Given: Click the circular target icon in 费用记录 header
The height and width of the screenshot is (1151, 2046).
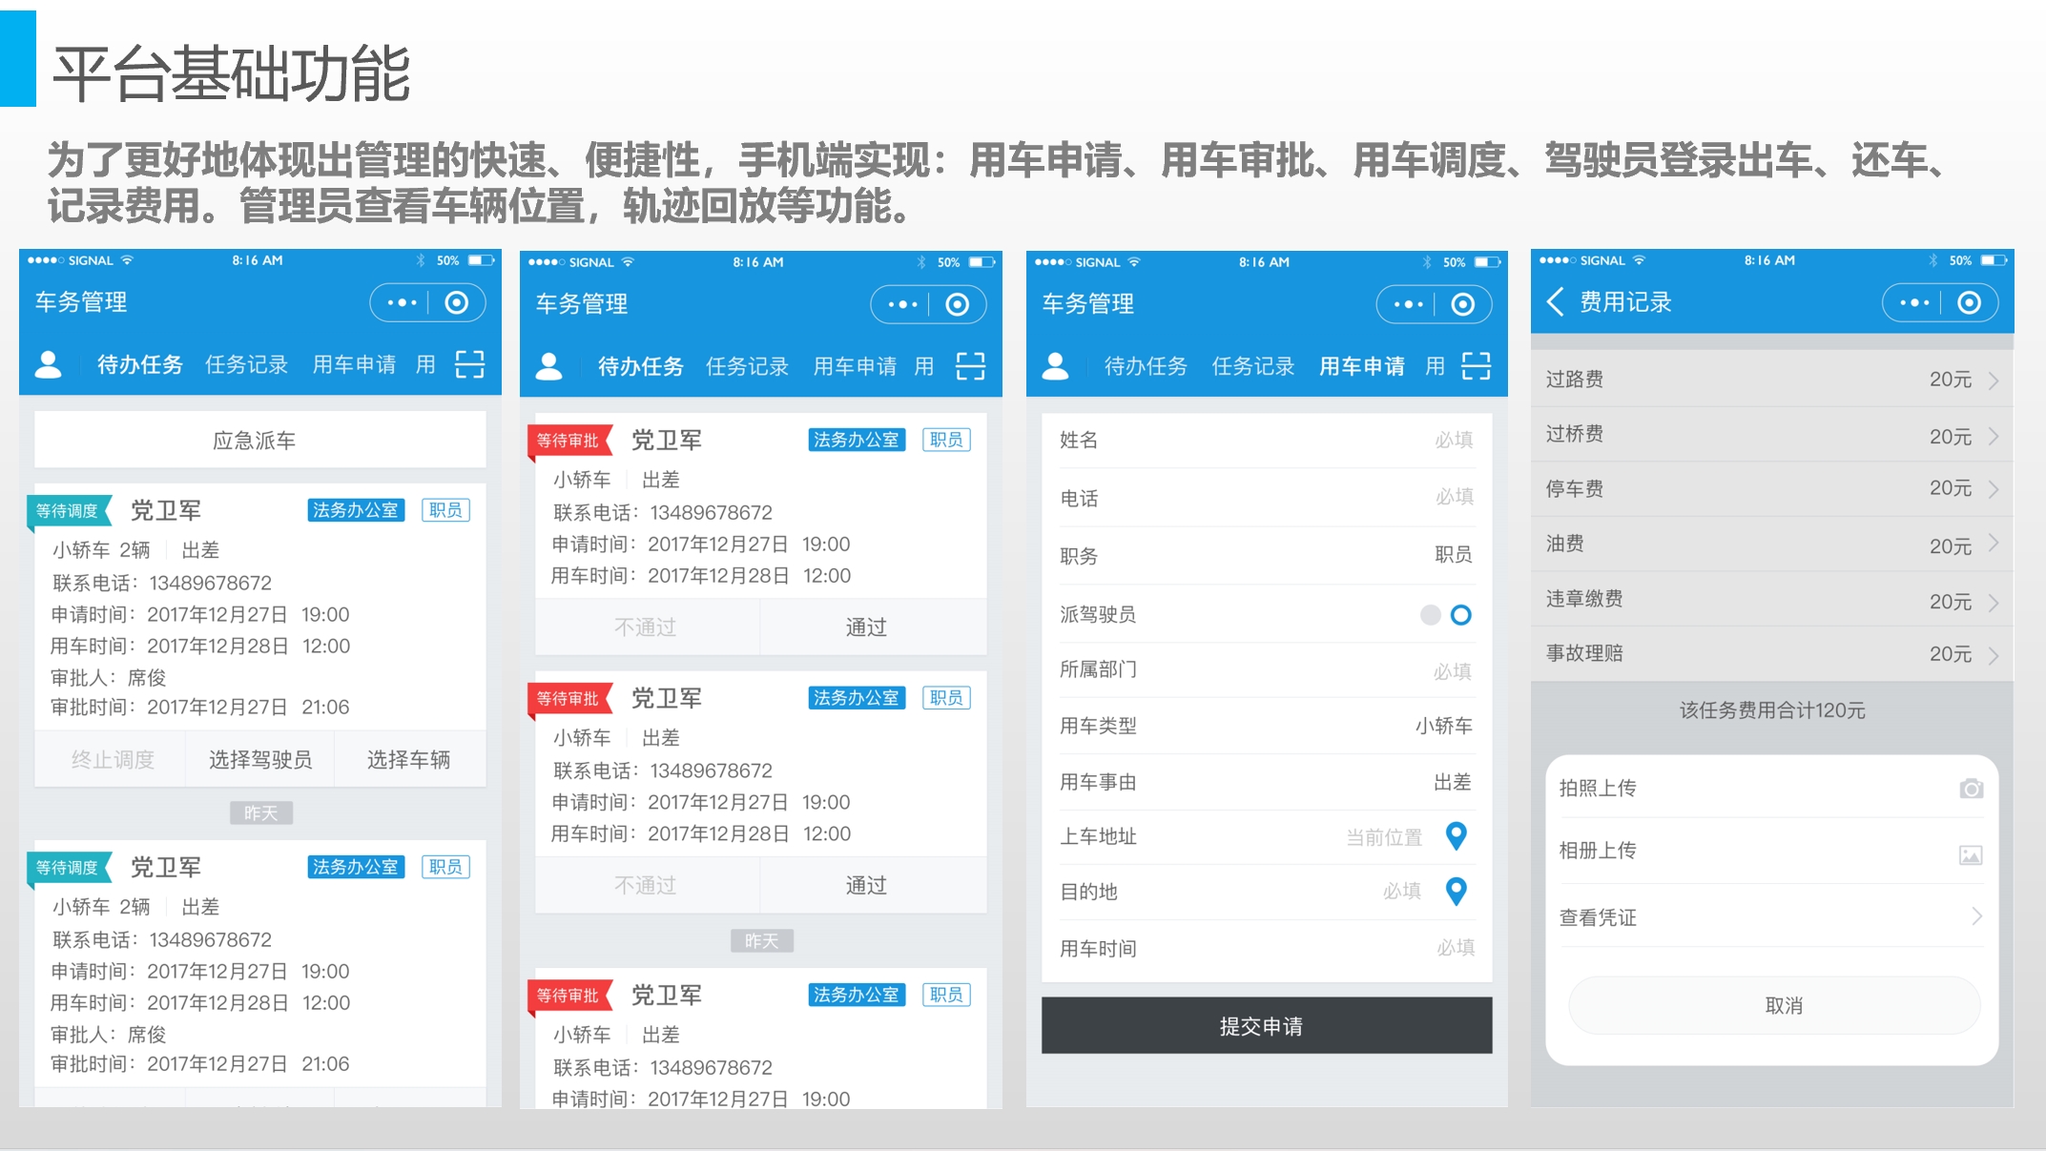Looking at the screenshot, I should 1969,303.
